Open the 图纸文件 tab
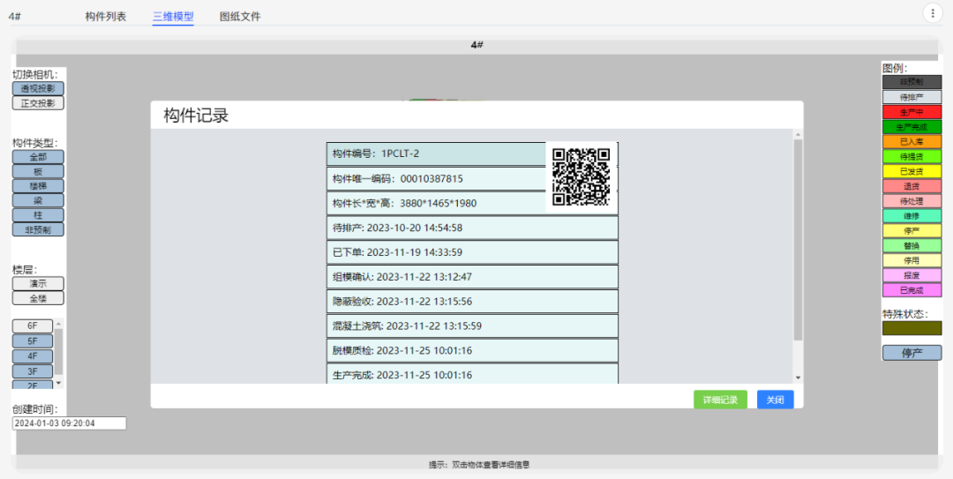The image size is (953, 479). click(x=240, y=17)
